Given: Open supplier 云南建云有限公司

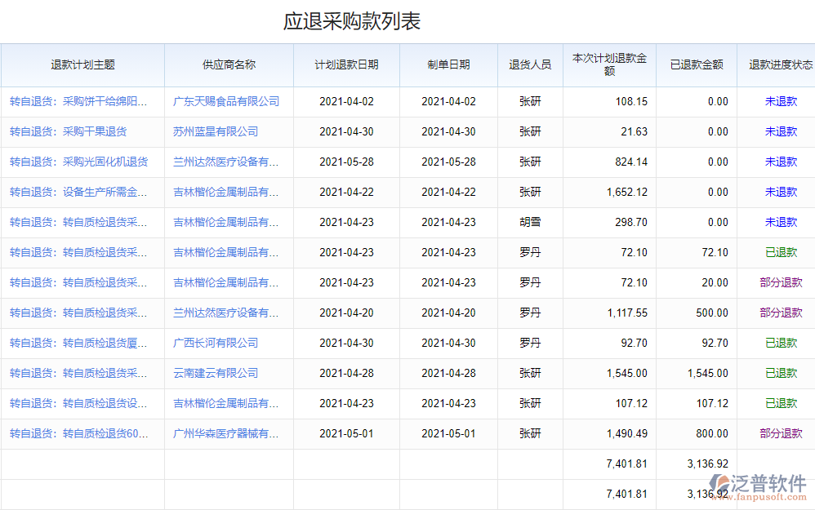Looking at the screenshot, I should (x=216, y=374).
